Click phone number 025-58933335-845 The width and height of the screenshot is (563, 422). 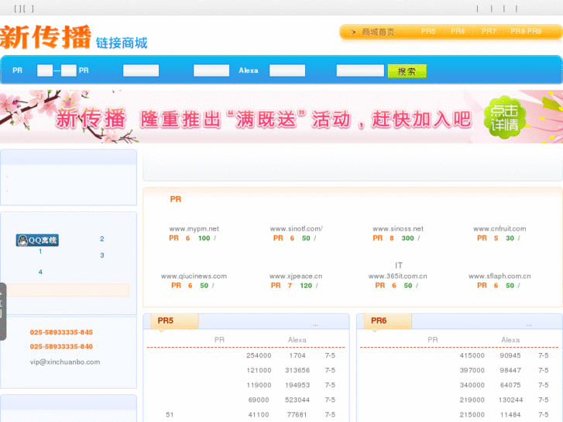click(x=61, y=332)
